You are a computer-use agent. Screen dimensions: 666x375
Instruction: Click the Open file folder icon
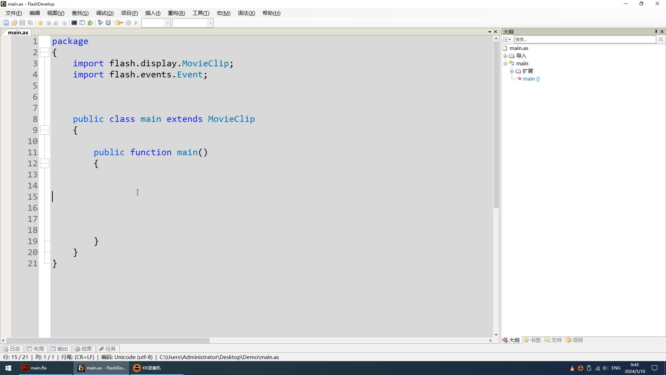(x=14, y=23)
